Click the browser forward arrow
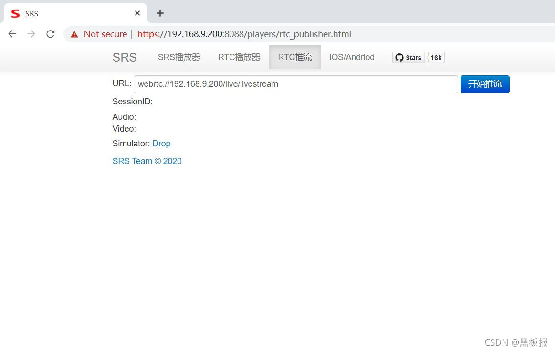 [31, 34]
